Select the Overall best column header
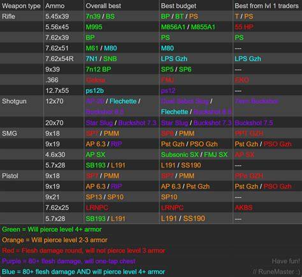 click(103, 6)
